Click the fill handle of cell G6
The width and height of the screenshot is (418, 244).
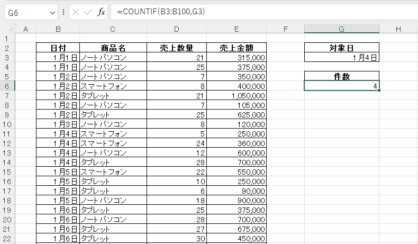pyautogui.click(x=379, y=91)
